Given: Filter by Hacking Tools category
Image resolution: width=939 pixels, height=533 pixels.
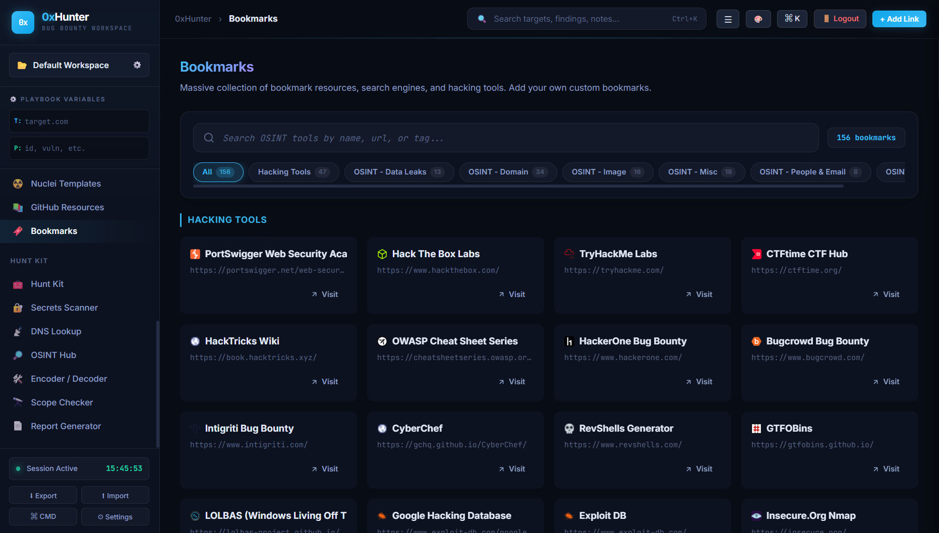Looking at the screenshot, I should click(294, 172).
